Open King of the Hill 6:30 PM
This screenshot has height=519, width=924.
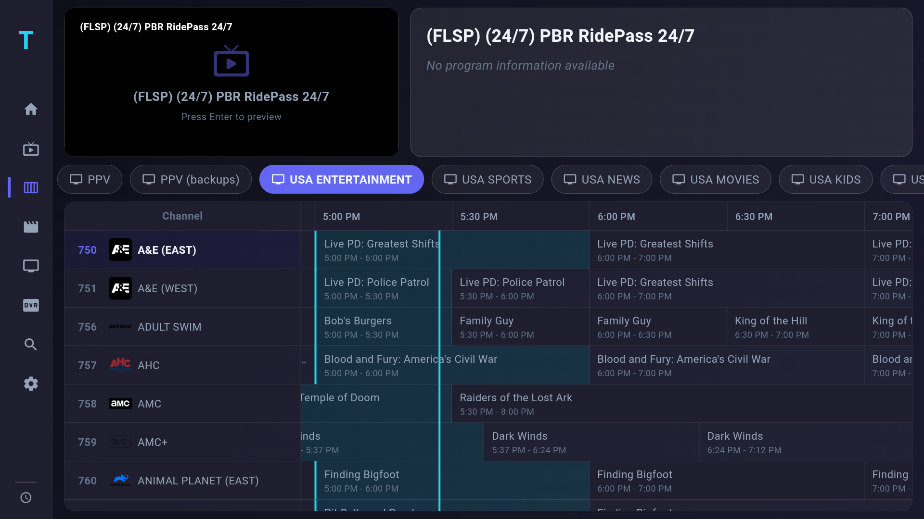tap(796, 327)
